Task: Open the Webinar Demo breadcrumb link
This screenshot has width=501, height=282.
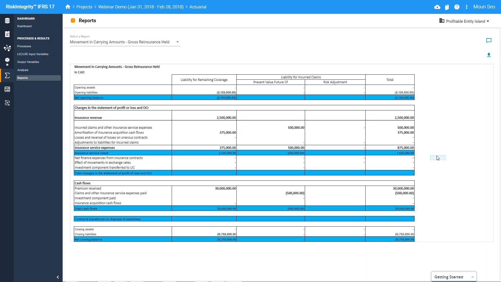Action: pos(141,7)
